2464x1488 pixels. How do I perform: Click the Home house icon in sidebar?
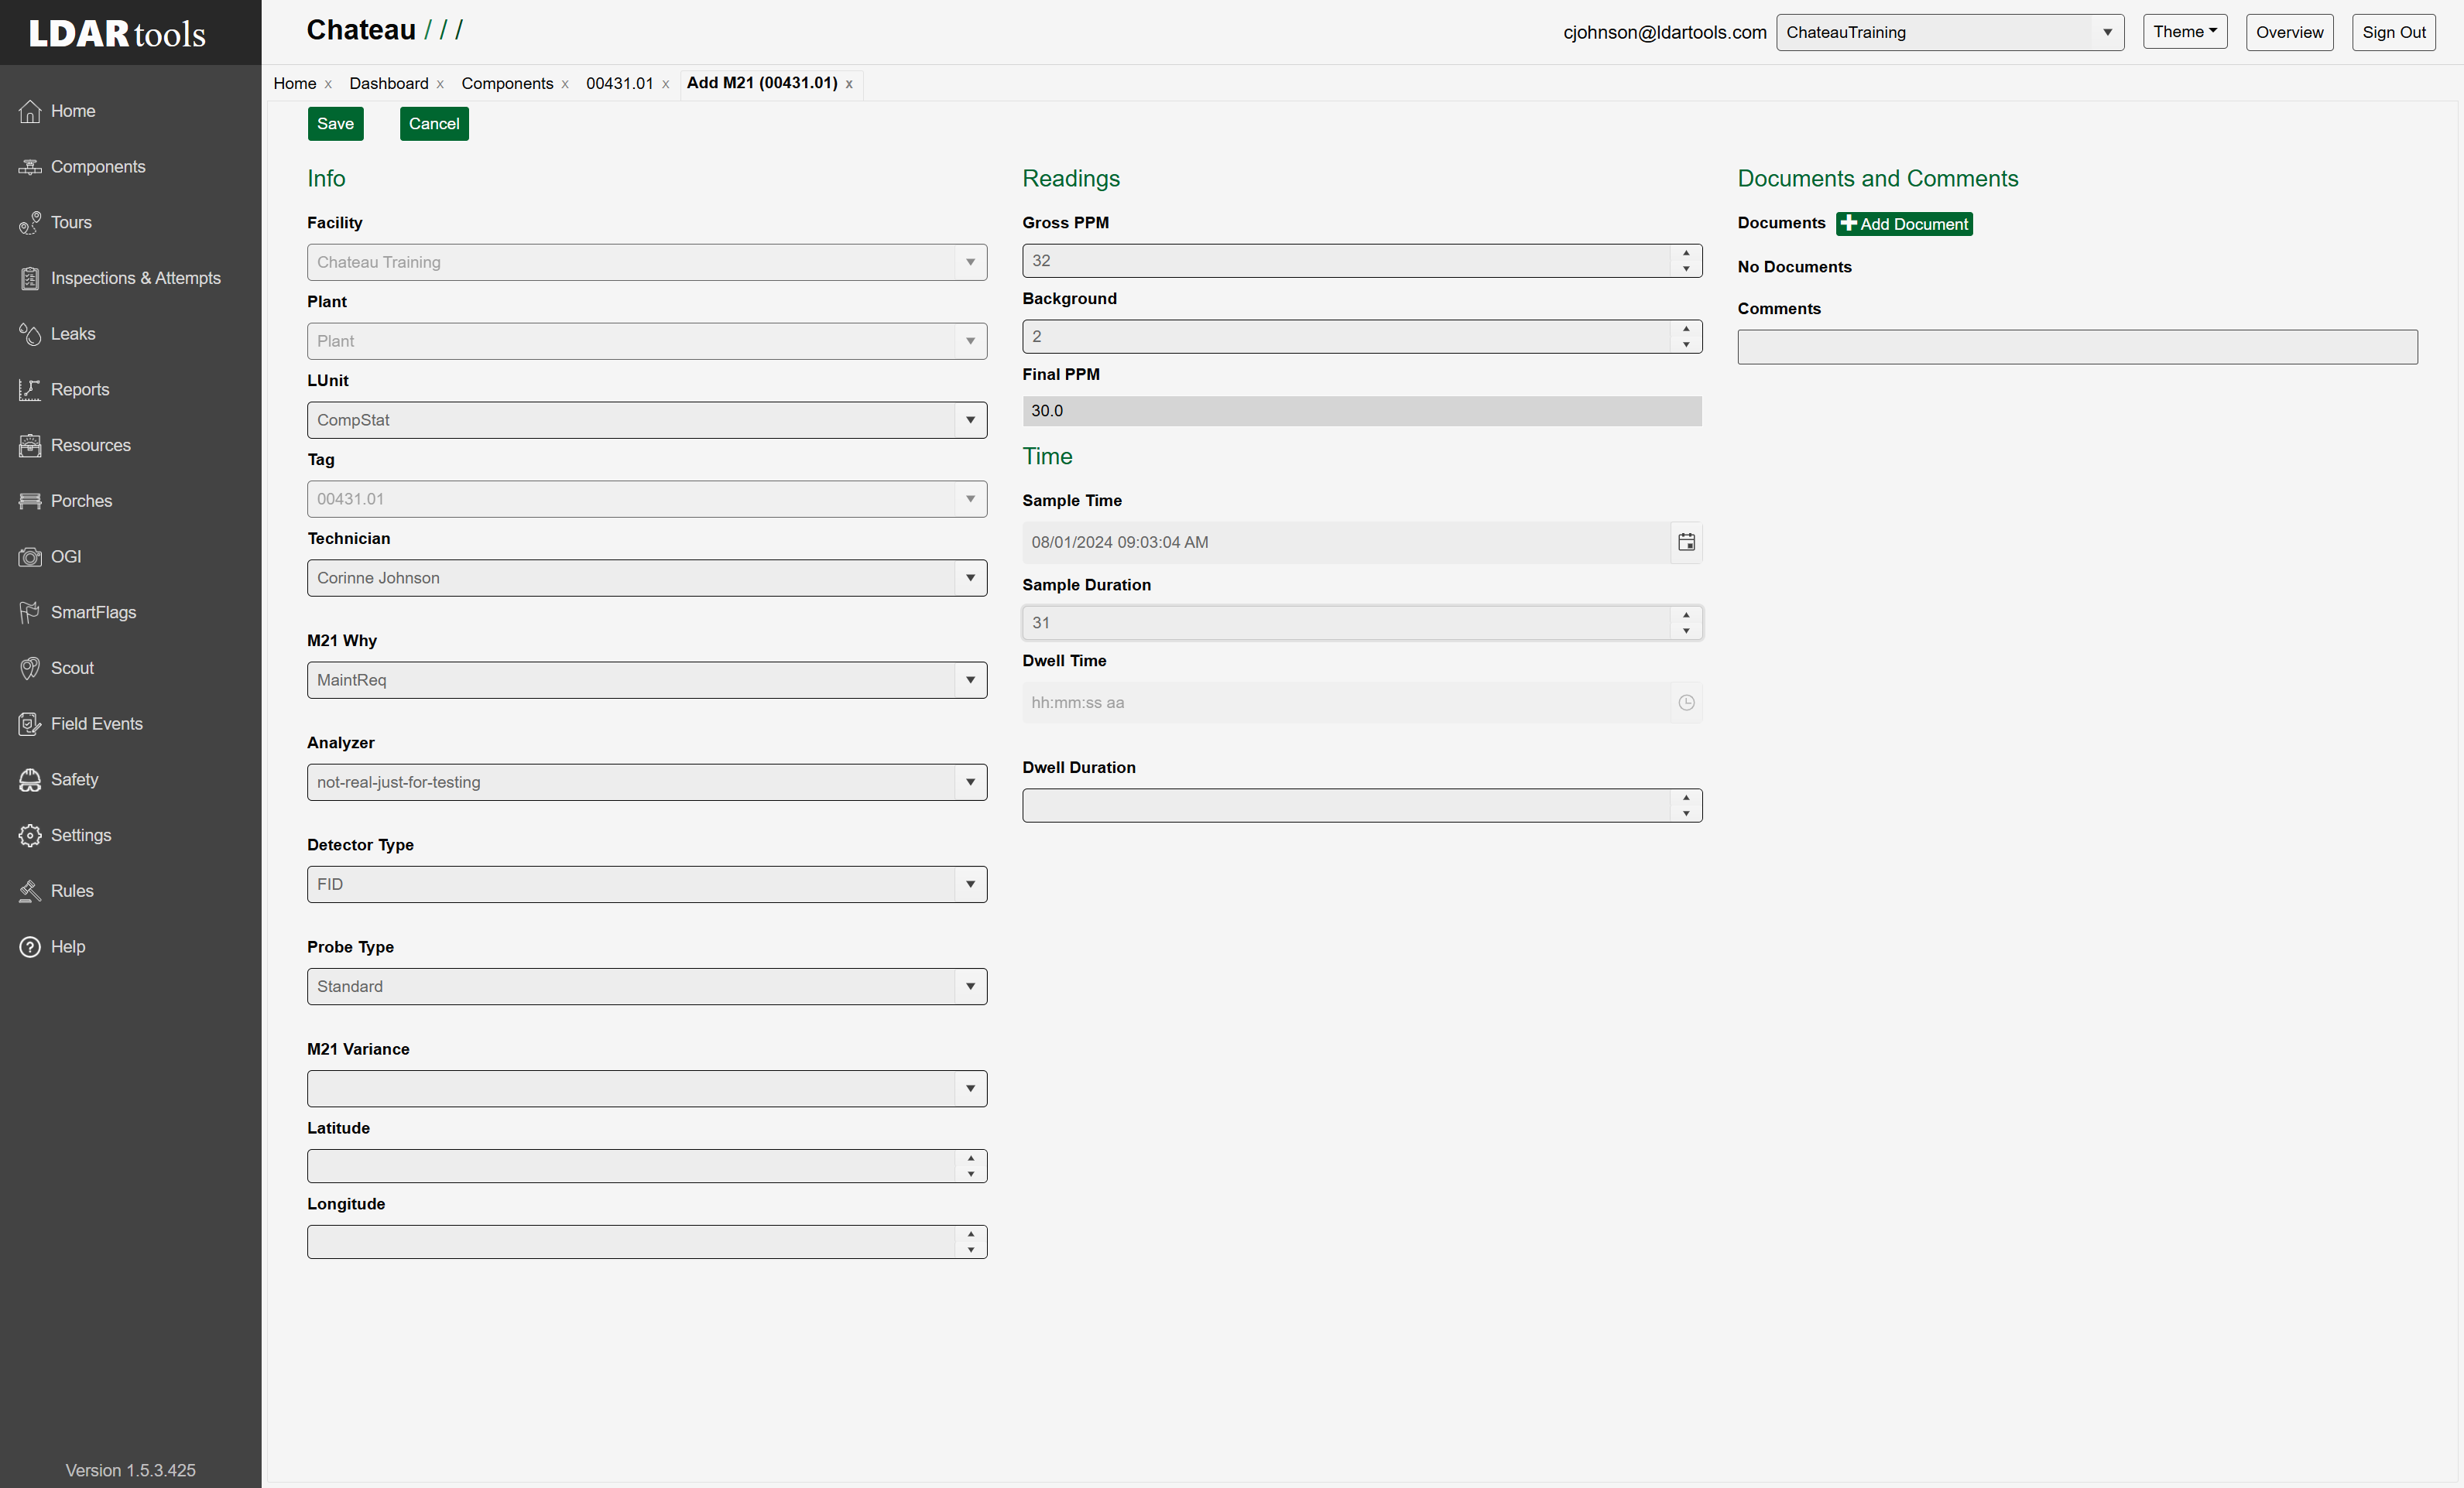[x=30, y=111]
